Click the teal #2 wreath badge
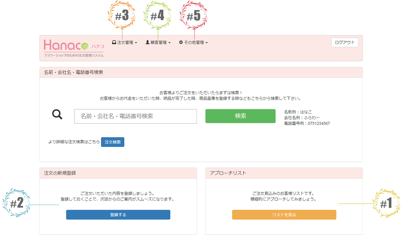This screenshot has width=402, height=235. tap(16, 204)
